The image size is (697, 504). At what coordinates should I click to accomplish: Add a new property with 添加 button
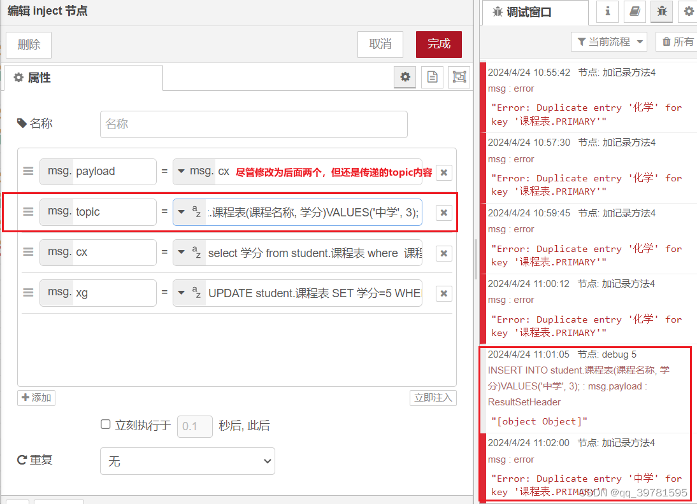pos(36,396)
